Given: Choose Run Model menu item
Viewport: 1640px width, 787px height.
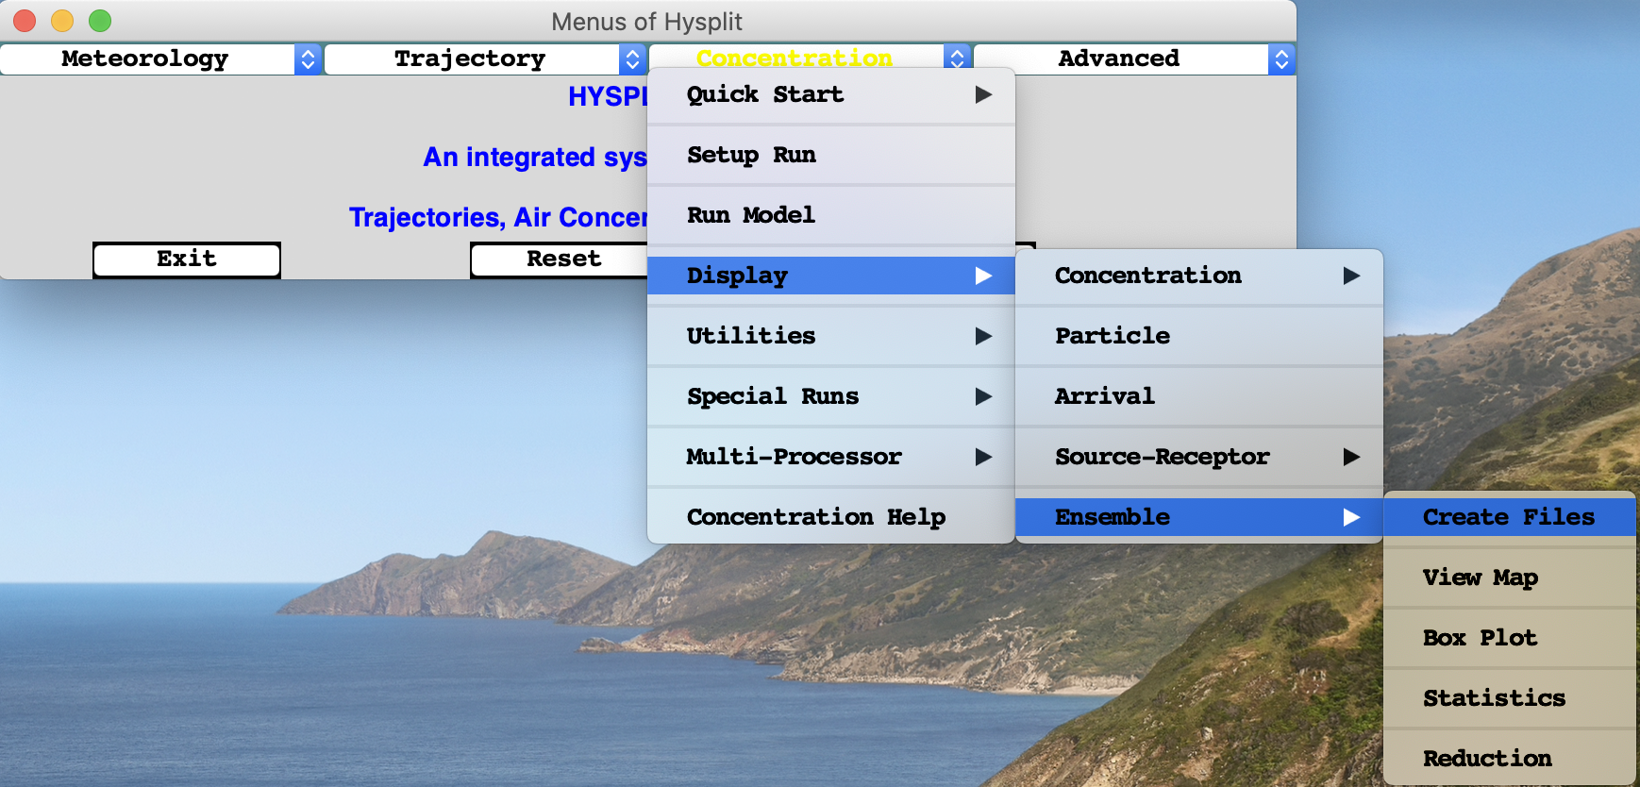Looking at the screenshot, I should [830, 215].
